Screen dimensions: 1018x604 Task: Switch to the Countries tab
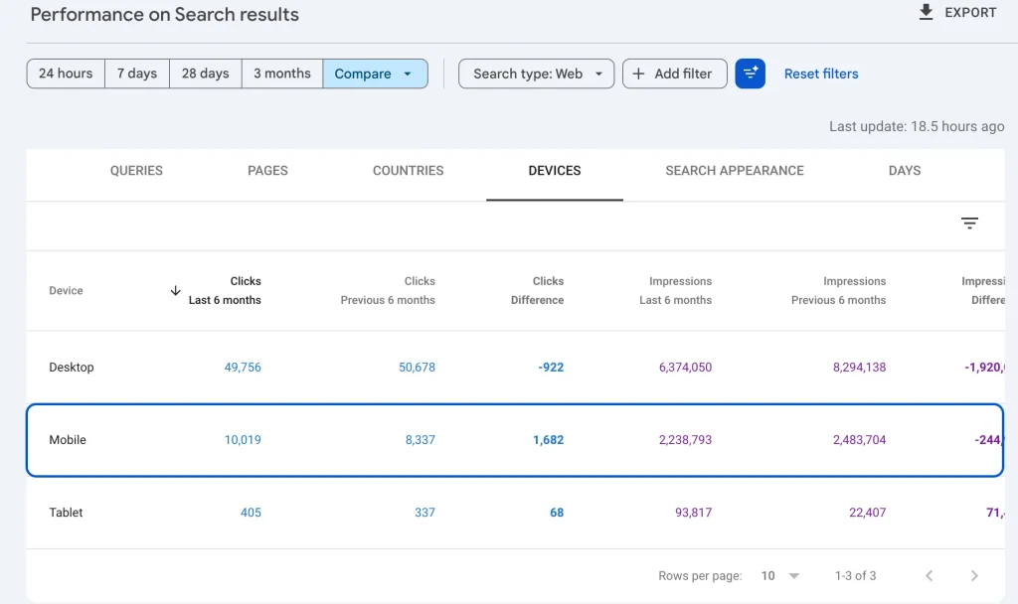pyautogui.click(x=408, y=171)
